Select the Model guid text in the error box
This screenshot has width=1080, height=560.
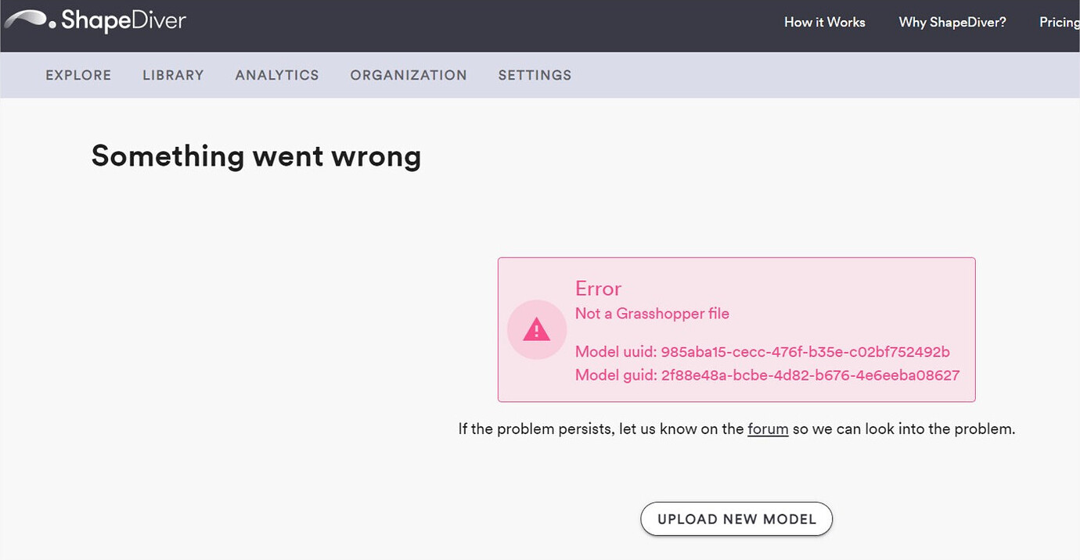[767, 375]
